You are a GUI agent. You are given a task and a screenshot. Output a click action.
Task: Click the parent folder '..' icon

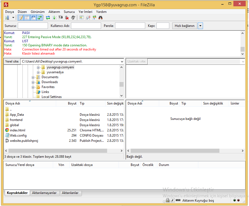[7, 109]
